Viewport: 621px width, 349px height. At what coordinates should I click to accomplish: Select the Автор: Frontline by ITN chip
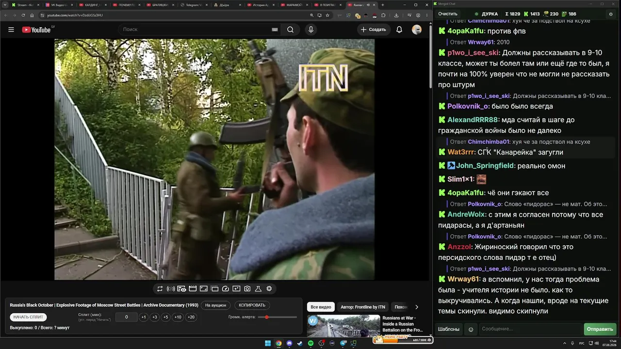pyautogui.click(x=363, y=307)
